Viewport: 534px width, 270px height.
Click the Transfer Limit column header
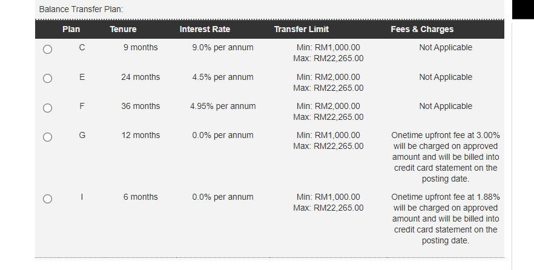coord(301,29)
